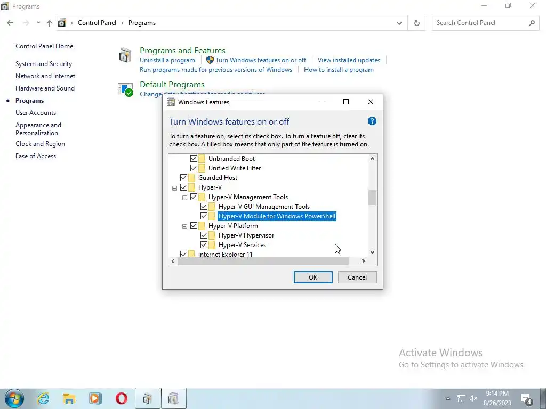Uncheck Unified Write Filter

click(x=194, y=168)
